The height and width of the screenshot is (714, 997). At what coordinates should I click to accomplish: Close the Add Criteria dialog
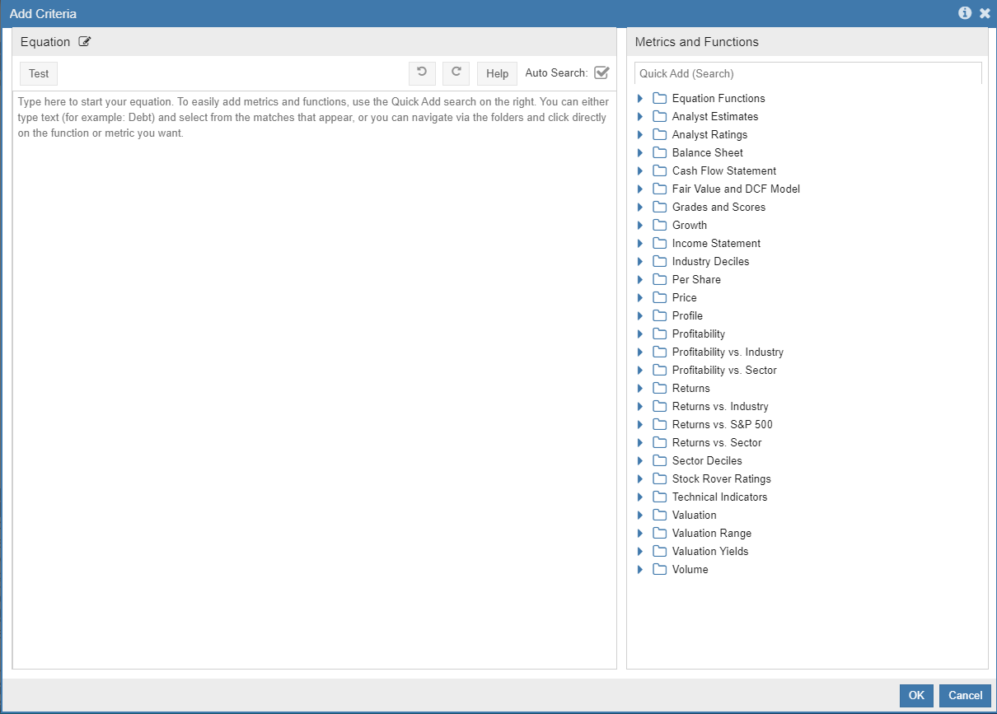pyautogui.click(x=985, y=13)
